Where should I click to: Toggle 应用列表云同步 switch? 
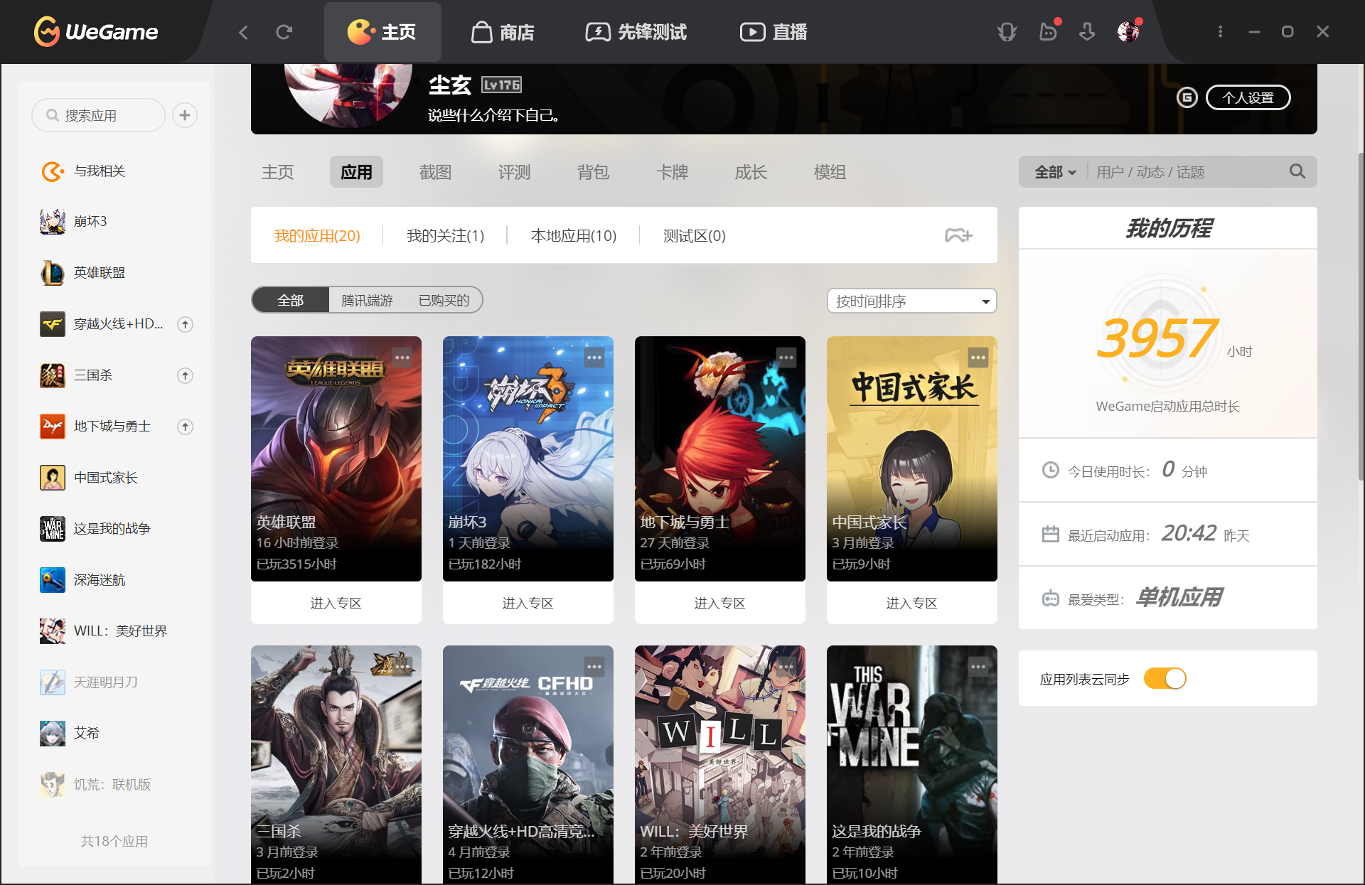point(1165,678)
